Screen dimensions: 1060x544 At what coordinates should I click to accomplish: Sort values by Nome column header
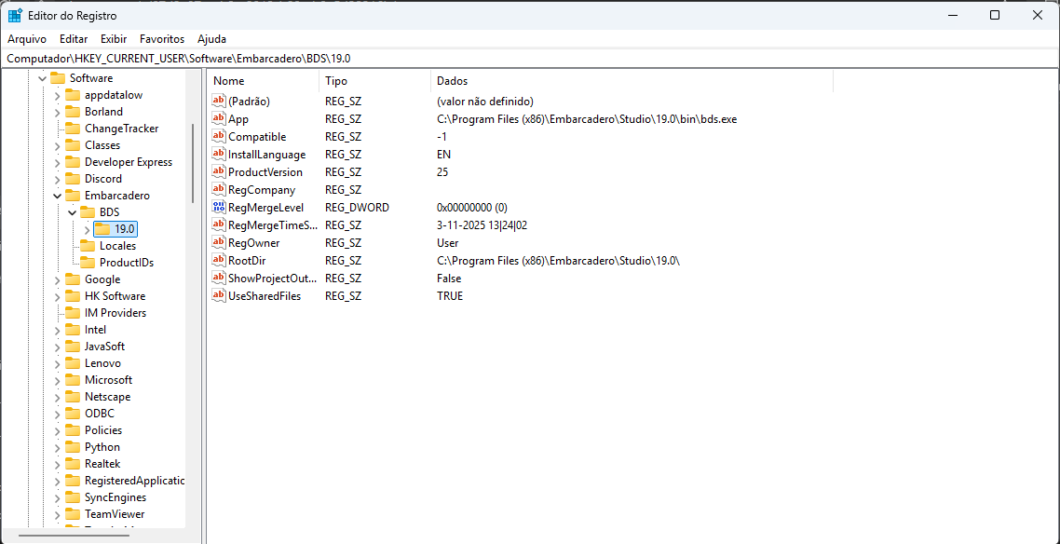pyautogui.click(x=263, y=81)
